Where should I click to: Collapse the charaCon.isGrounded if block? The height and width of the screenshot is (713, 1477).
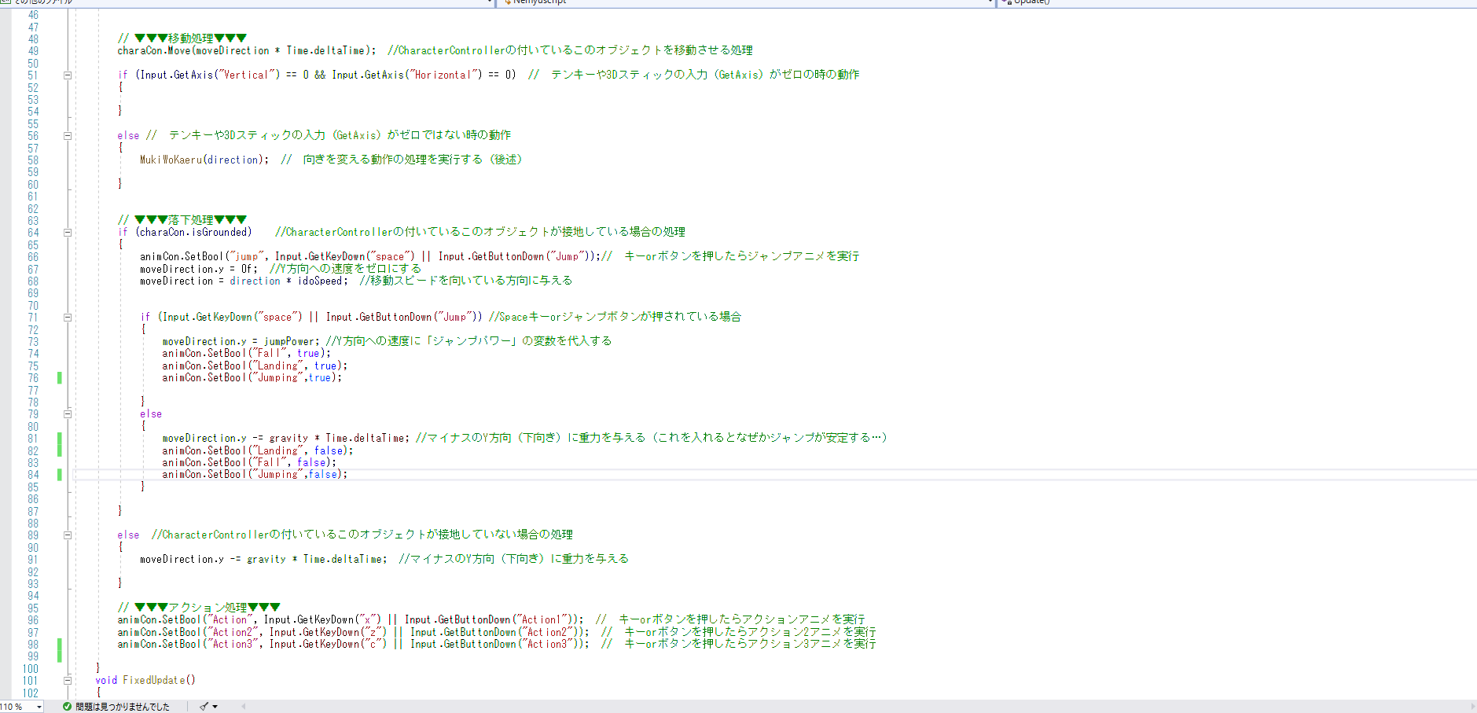68,232
